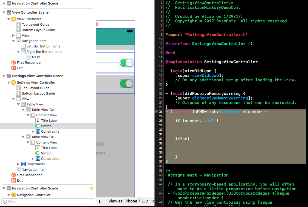The image size is (308, 207).
Task: Expand the View under View Controller
Action: 13,35
